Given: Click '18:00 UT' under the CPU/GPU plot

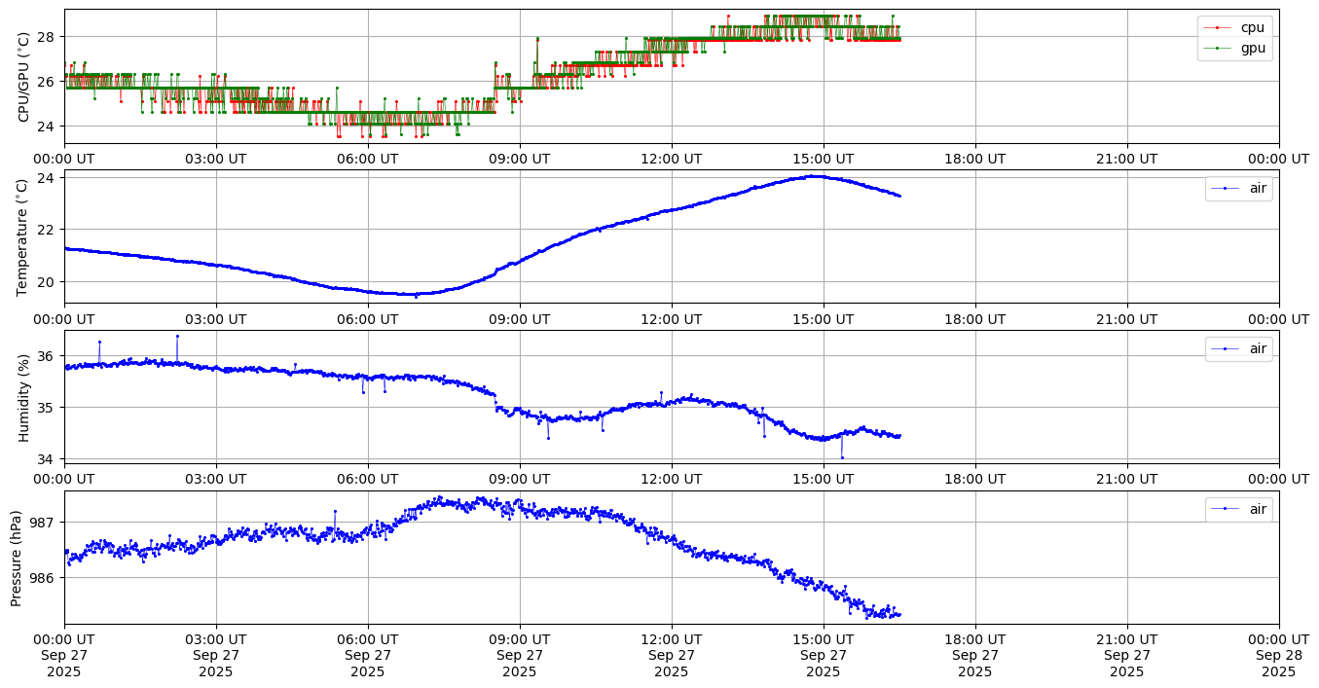Looking at the screenshot, I should [975, 159].
